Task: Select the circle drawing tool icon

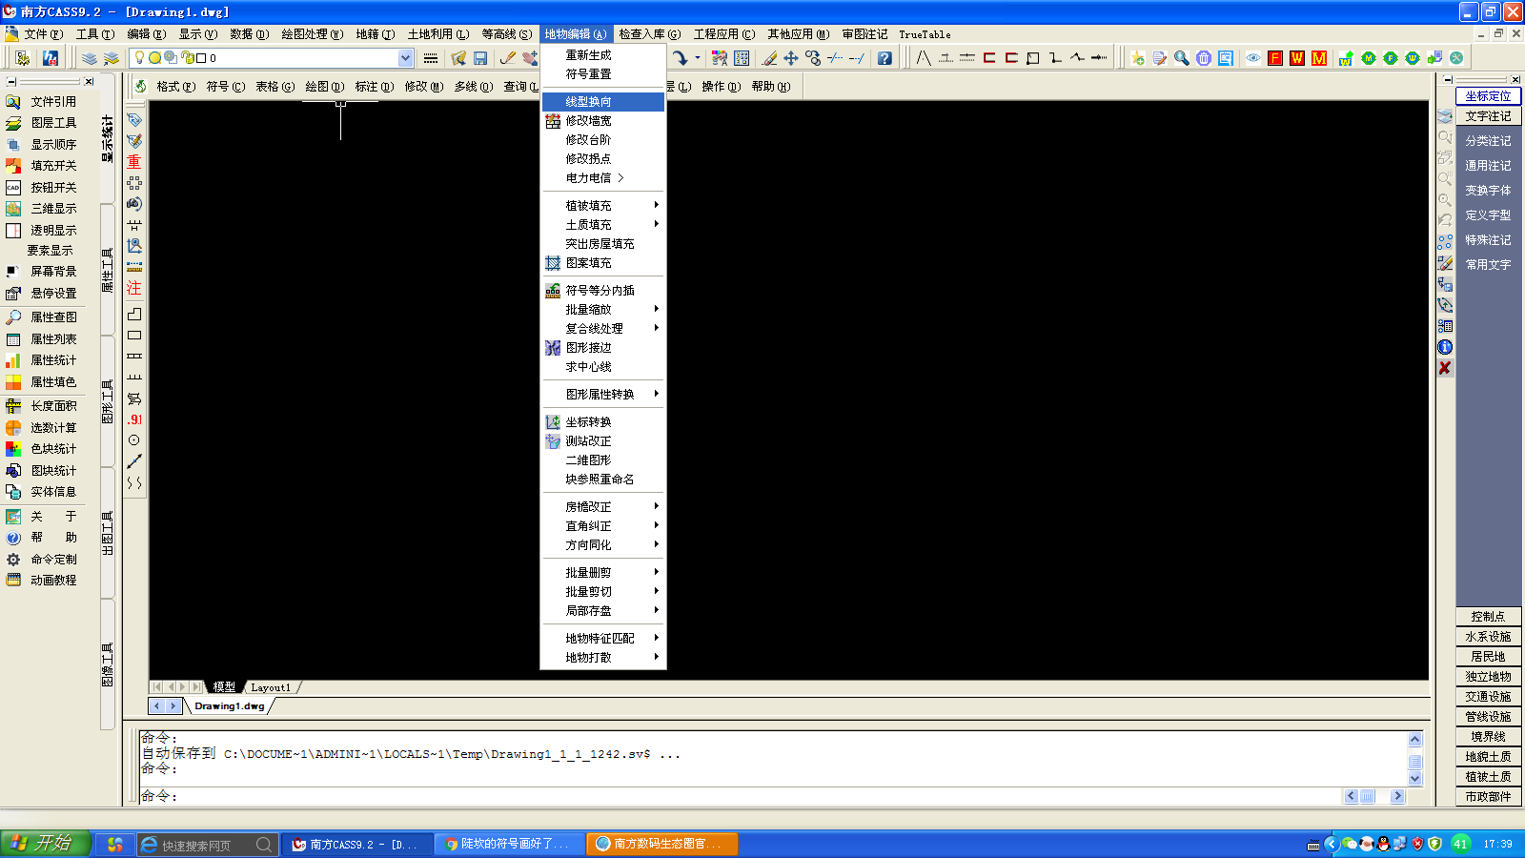Action: (x=134, y=440)
